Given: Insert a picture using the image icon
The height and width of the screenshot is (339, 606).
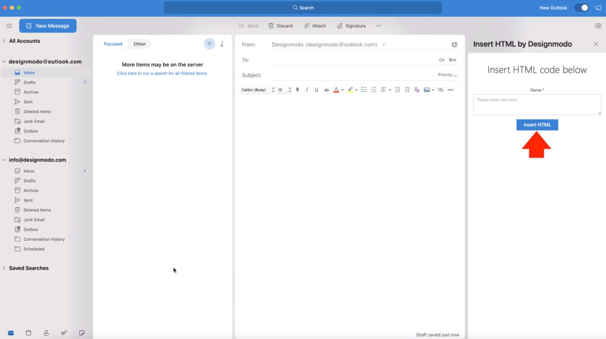Looking at the screenshot, I should [x=427, y=89].
